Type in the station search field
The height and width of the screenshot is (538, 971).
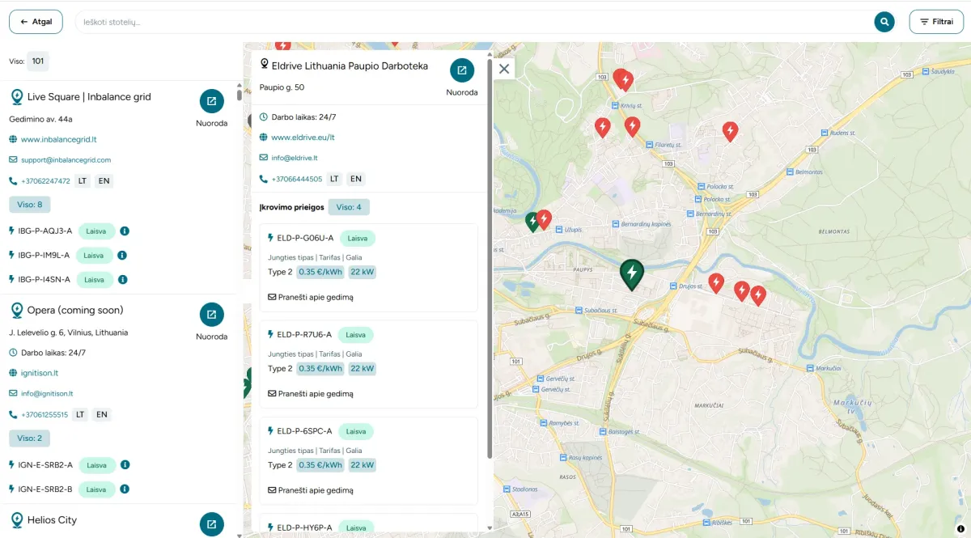click(469, 22)
